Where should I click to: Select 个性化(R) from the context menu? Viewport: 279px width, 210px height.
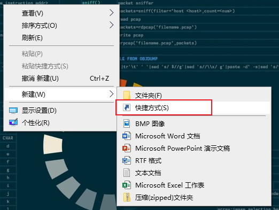pyautogui.click(x=61, y=122)
